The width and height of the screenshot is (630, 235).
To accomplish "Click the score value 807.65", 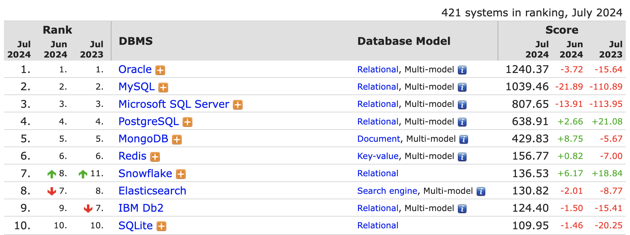I will click(530, 104).
